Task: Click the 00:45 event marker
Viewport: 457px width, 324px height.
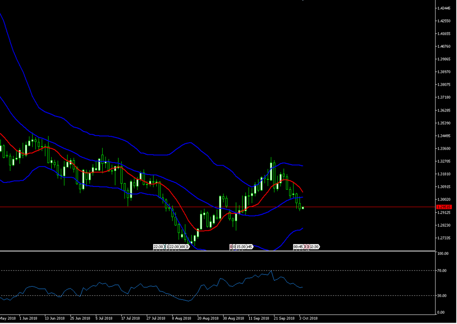Action: 298,247
